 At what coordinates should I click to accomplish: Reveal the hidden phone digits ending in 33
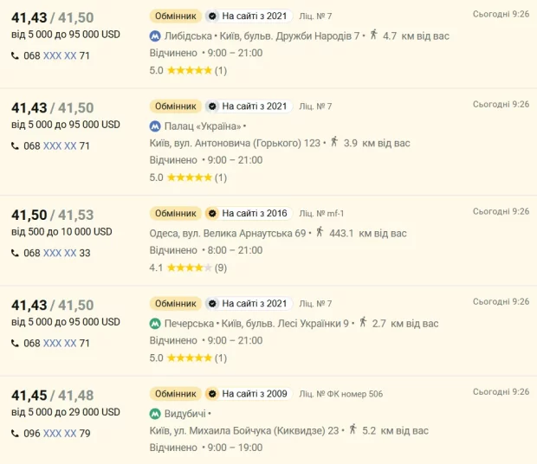(60, 253)
